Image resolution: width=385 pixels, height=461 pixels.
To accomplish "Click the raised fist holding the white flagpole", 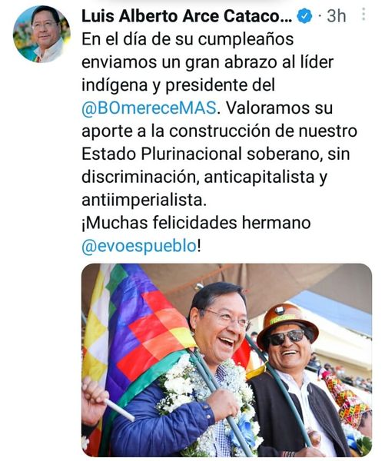I will point(94,401).
